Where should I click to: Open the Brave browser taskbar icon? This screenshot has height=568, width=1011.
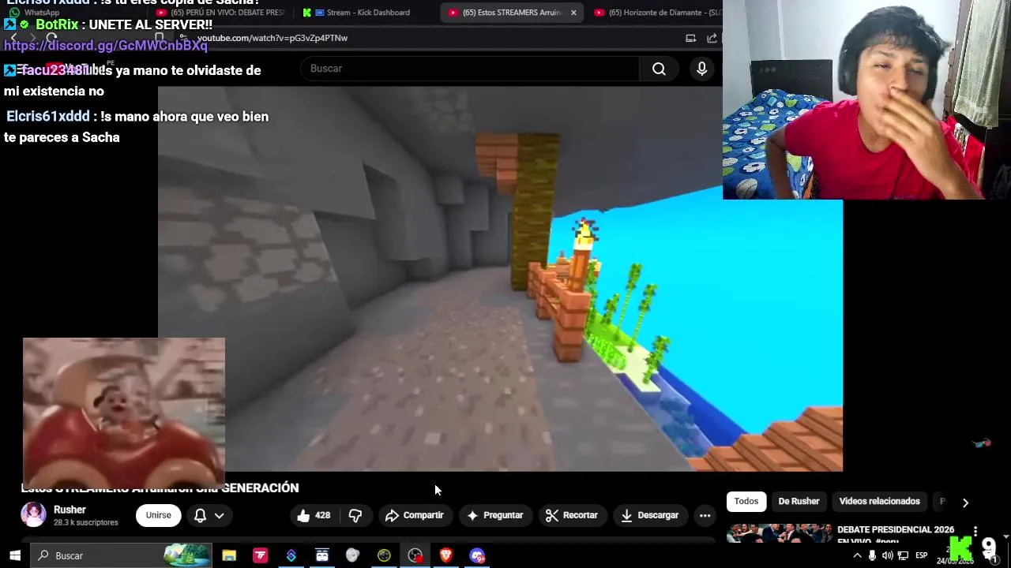[445, 555]
